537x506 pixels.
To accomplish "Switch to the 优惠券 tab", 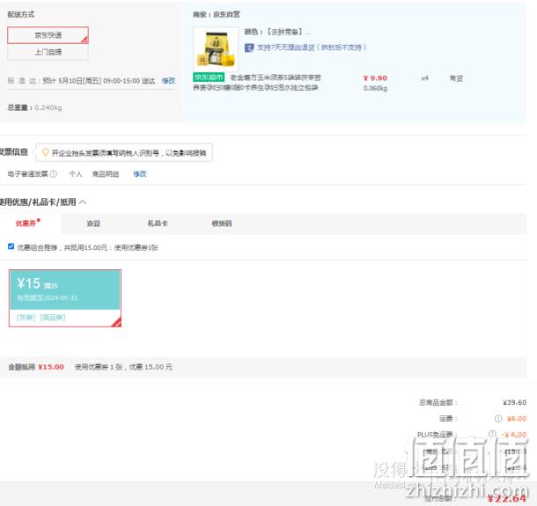I will coord(28,224).
